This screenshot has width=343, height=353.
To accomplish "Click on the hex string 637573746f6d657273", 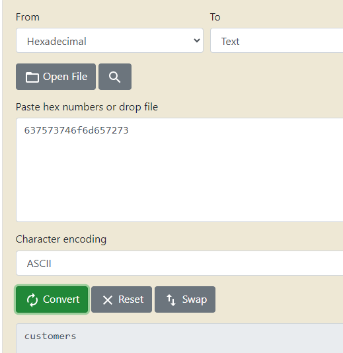I will pos(76,130).
